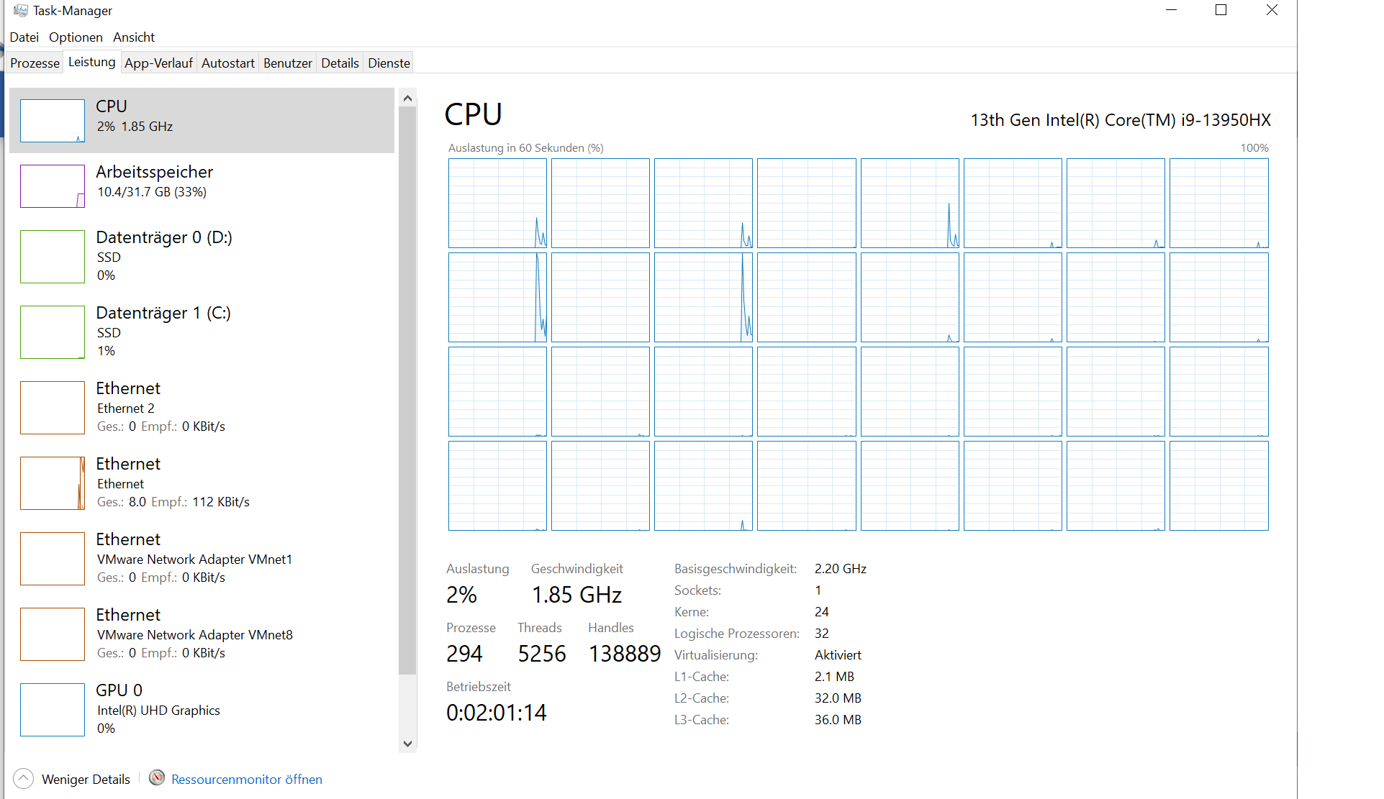This screenshot has height=799, width=1384.
Task: Click the CPU mini graph thumbnail
Action: click(53, 121)
